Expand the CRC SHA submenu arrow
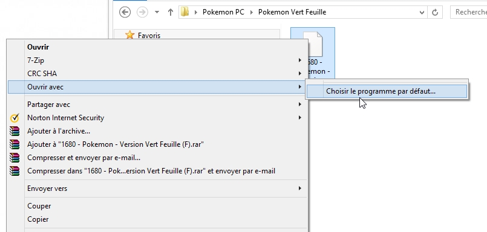 pos(299,74)
